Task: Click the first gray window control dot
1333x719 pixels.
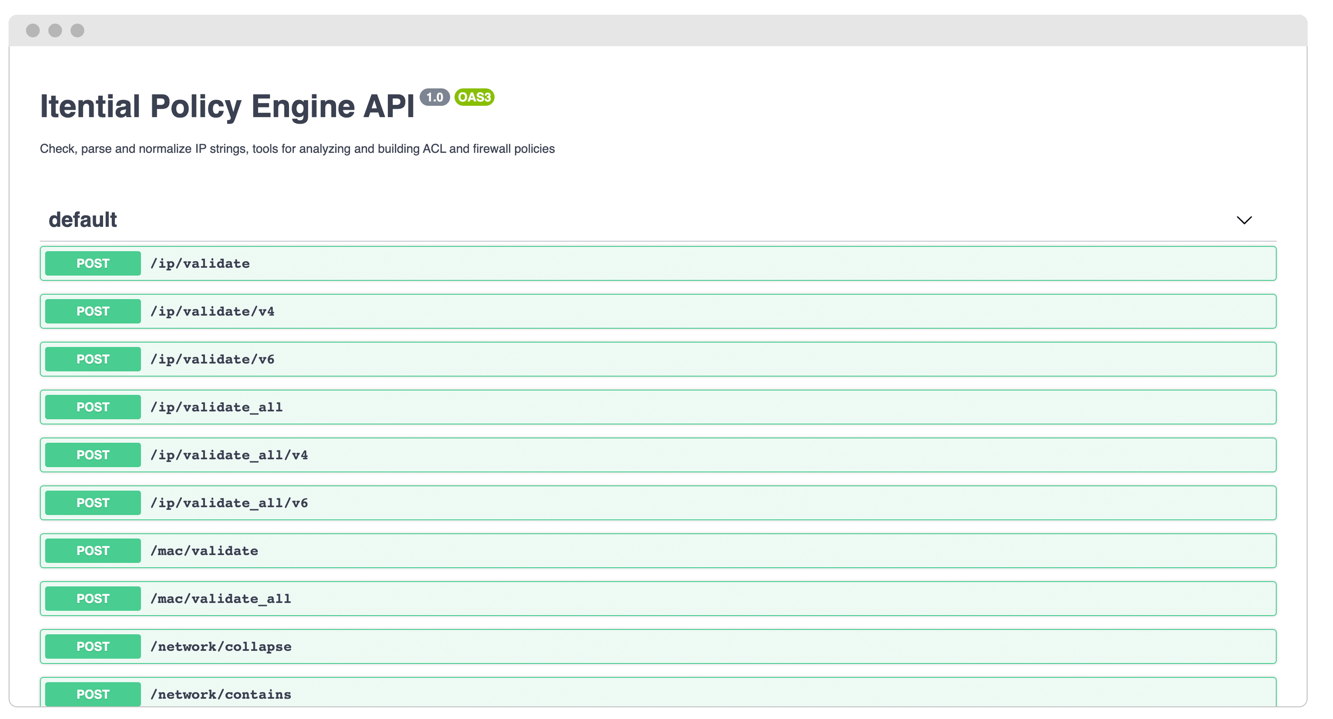Action: pos(33,30)
